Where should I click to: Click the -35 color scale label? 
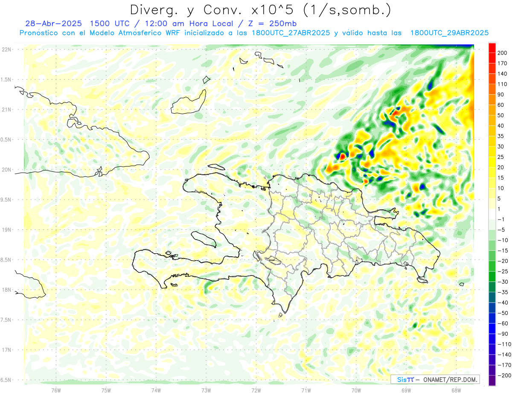(503, 292)
